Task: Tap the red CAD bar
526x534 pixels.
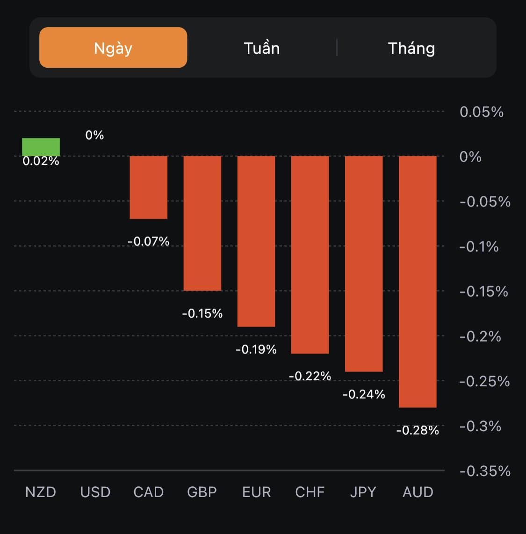Action: click(x=149, y=187)
